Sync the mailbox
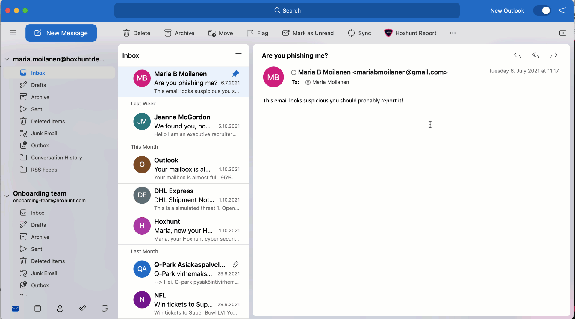The width and height of the screenshot is (575, 319). click(359, 33)
